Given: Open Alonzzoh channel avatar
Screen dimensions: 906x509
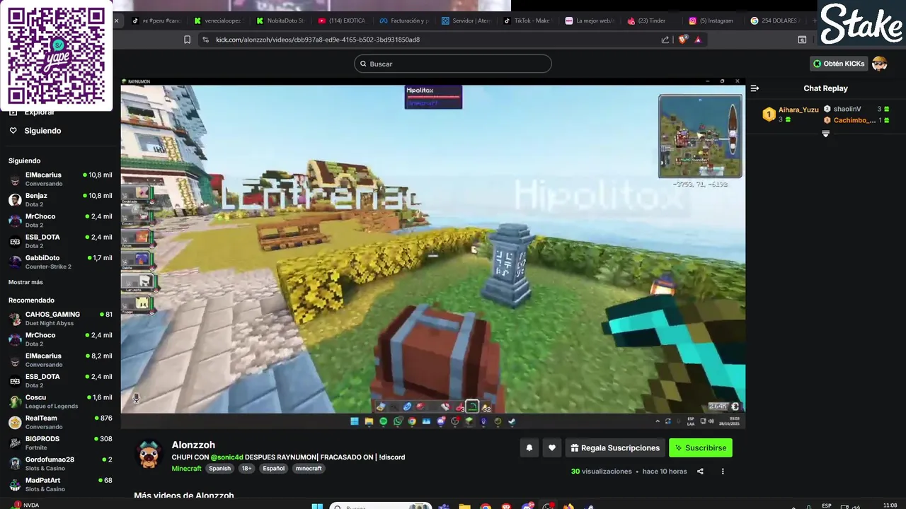Looking at the screenshot, I should [x=149, y=455].
